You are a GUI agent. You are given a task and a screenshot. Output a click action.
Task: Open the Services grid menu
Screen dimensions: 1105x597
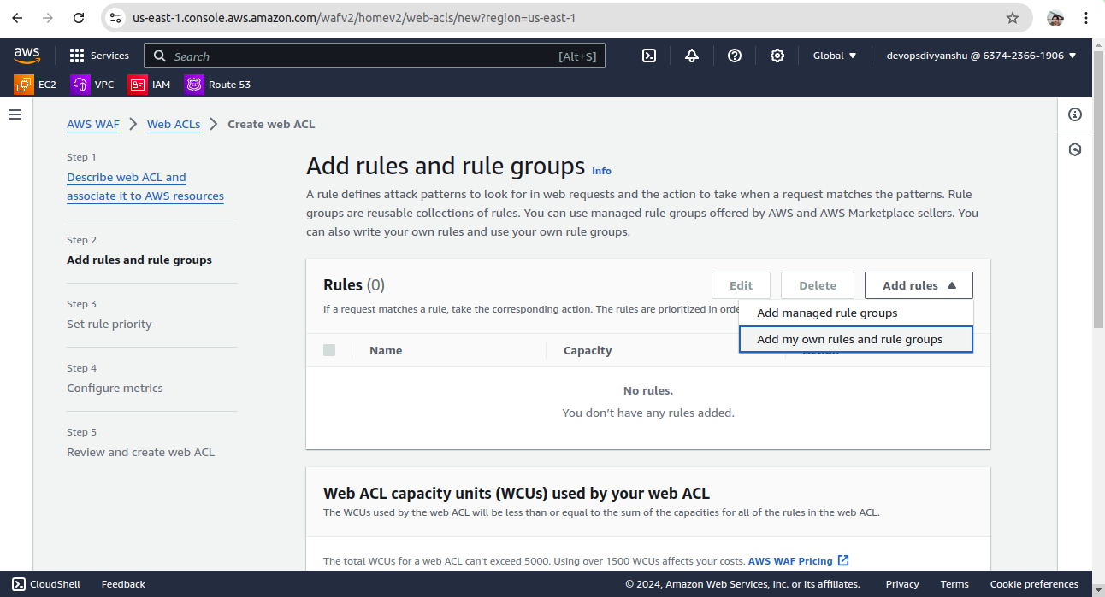pyautogui.click(x=99, y=56)
